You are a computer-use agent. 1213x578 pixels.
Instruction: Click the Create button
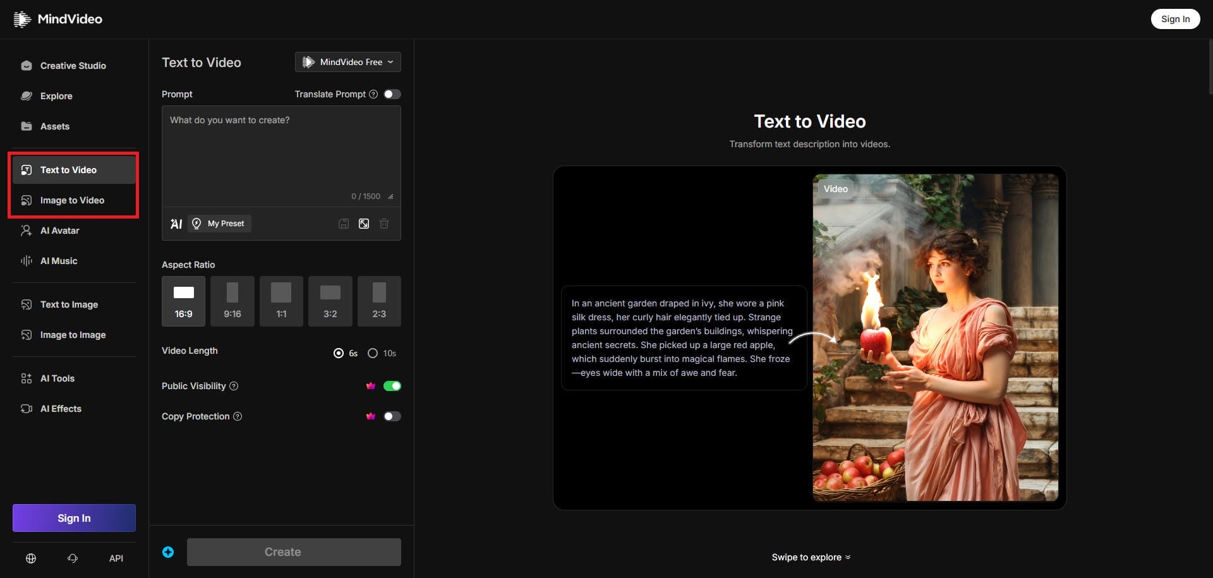[x=294, y=552]
